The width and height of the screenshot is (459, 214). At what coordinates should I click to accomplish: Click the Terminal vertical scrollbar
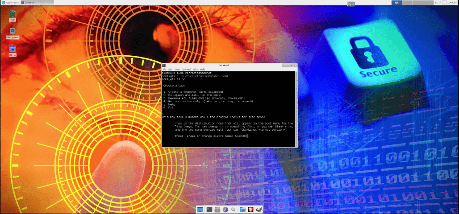point(296,109)
